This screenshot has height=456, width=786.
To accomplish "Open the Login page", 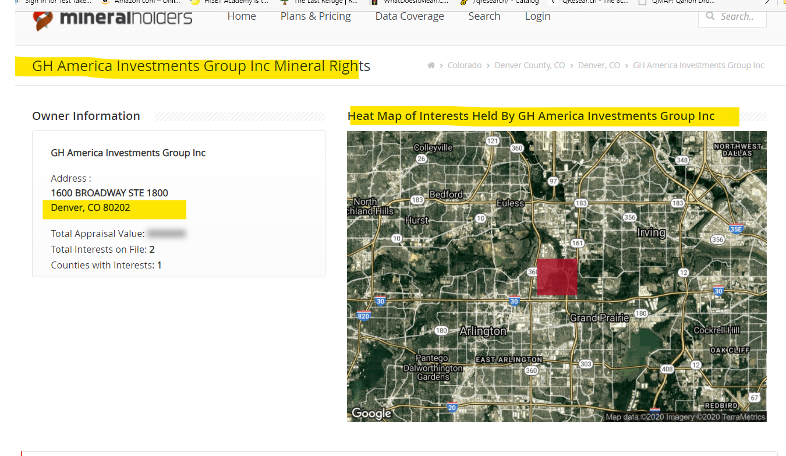I will [537, 16].
